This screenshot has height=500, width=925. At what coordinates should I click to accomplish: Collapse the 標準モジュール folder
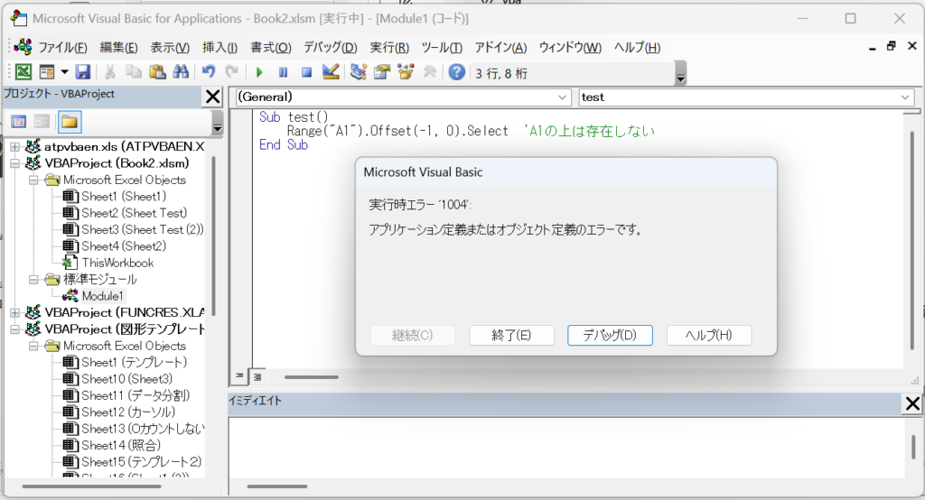tap(33, 280)
